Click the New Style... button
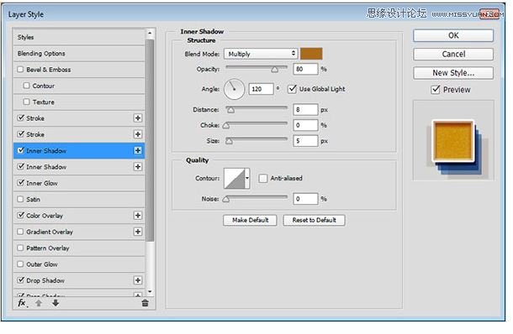The image size is (513, 334). point(453,73)
